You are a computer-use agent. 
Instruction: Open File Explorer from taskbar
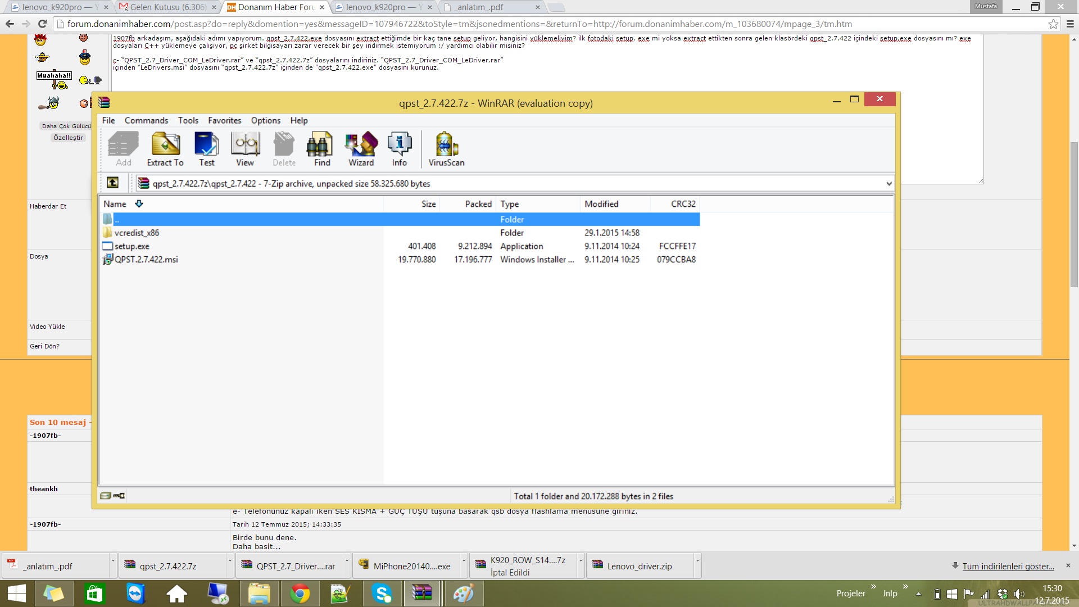[259, 594]
